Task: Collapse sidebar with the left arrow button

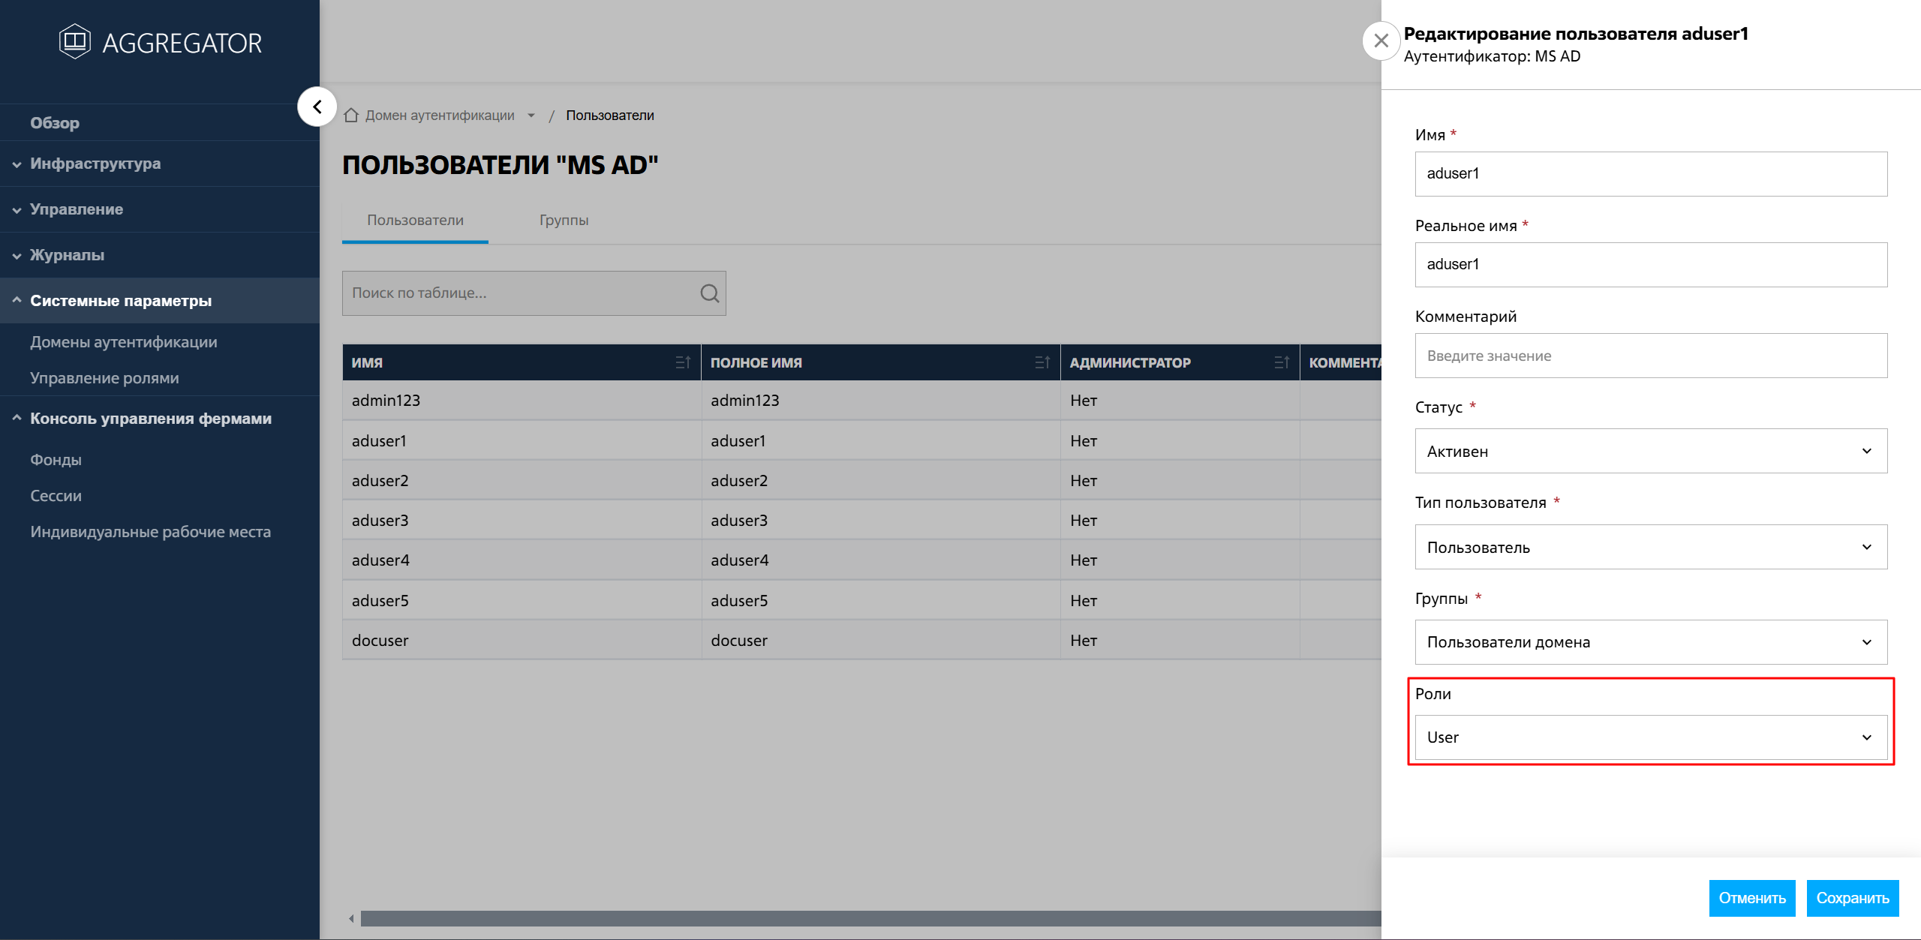Action: pyautogui.click(x=317, y=107)
